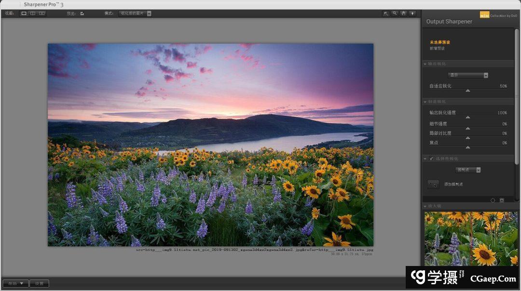Click the lightbulb background color icon
Screen dimensions: 521x291
coord(412,13)
